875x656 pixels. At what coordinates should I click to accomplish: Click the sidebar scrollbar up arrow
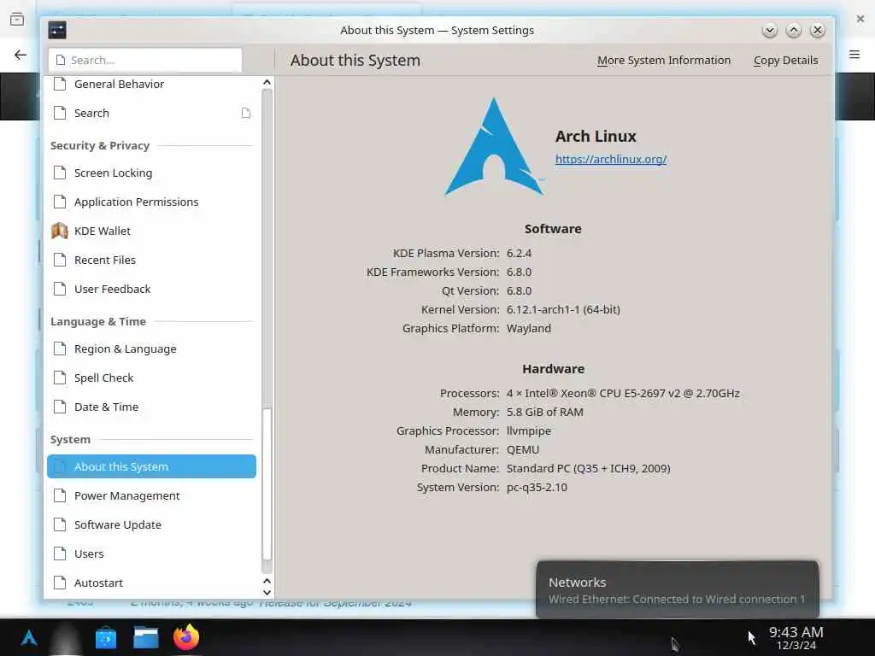coord(267,82)
